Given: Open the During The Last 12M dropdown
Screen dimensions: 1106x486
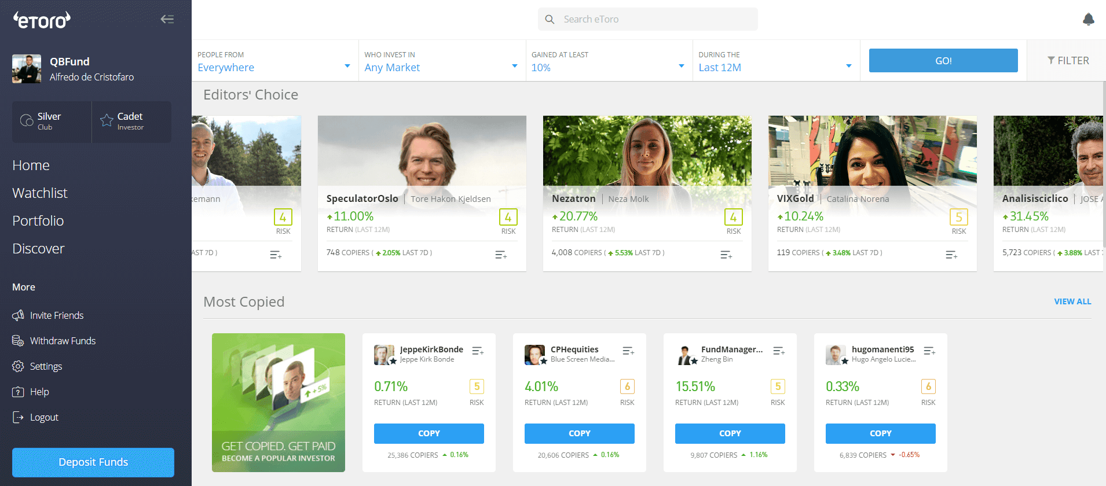Looking at the screenshot, I should point(777,61).
